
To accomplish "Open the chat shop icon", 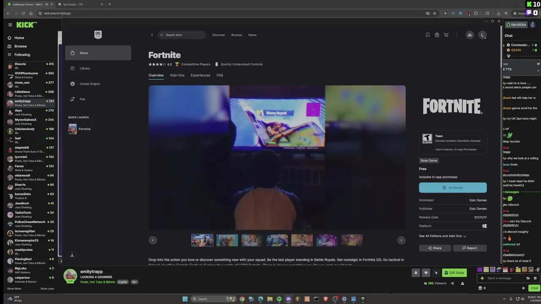I will pos(480,288).
